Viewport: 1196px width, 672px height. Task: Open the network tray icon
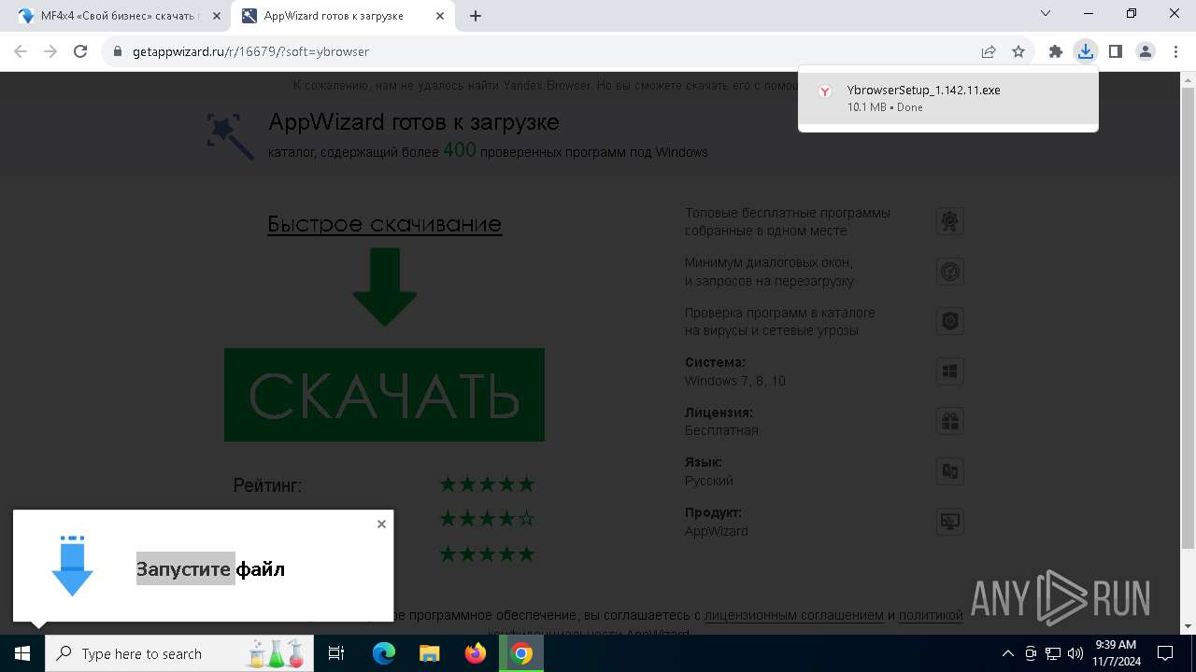coord(1053,653)
